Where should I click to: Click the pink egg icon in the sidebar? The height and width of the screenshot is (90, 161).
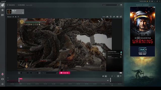pyautogui.click(x=3, y=74)
